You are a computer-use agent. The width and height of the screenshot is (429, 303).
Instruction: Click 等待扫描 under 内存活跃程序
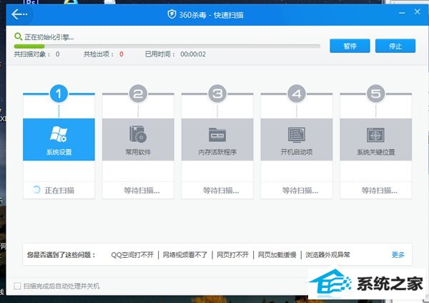[x=221, y=191]
